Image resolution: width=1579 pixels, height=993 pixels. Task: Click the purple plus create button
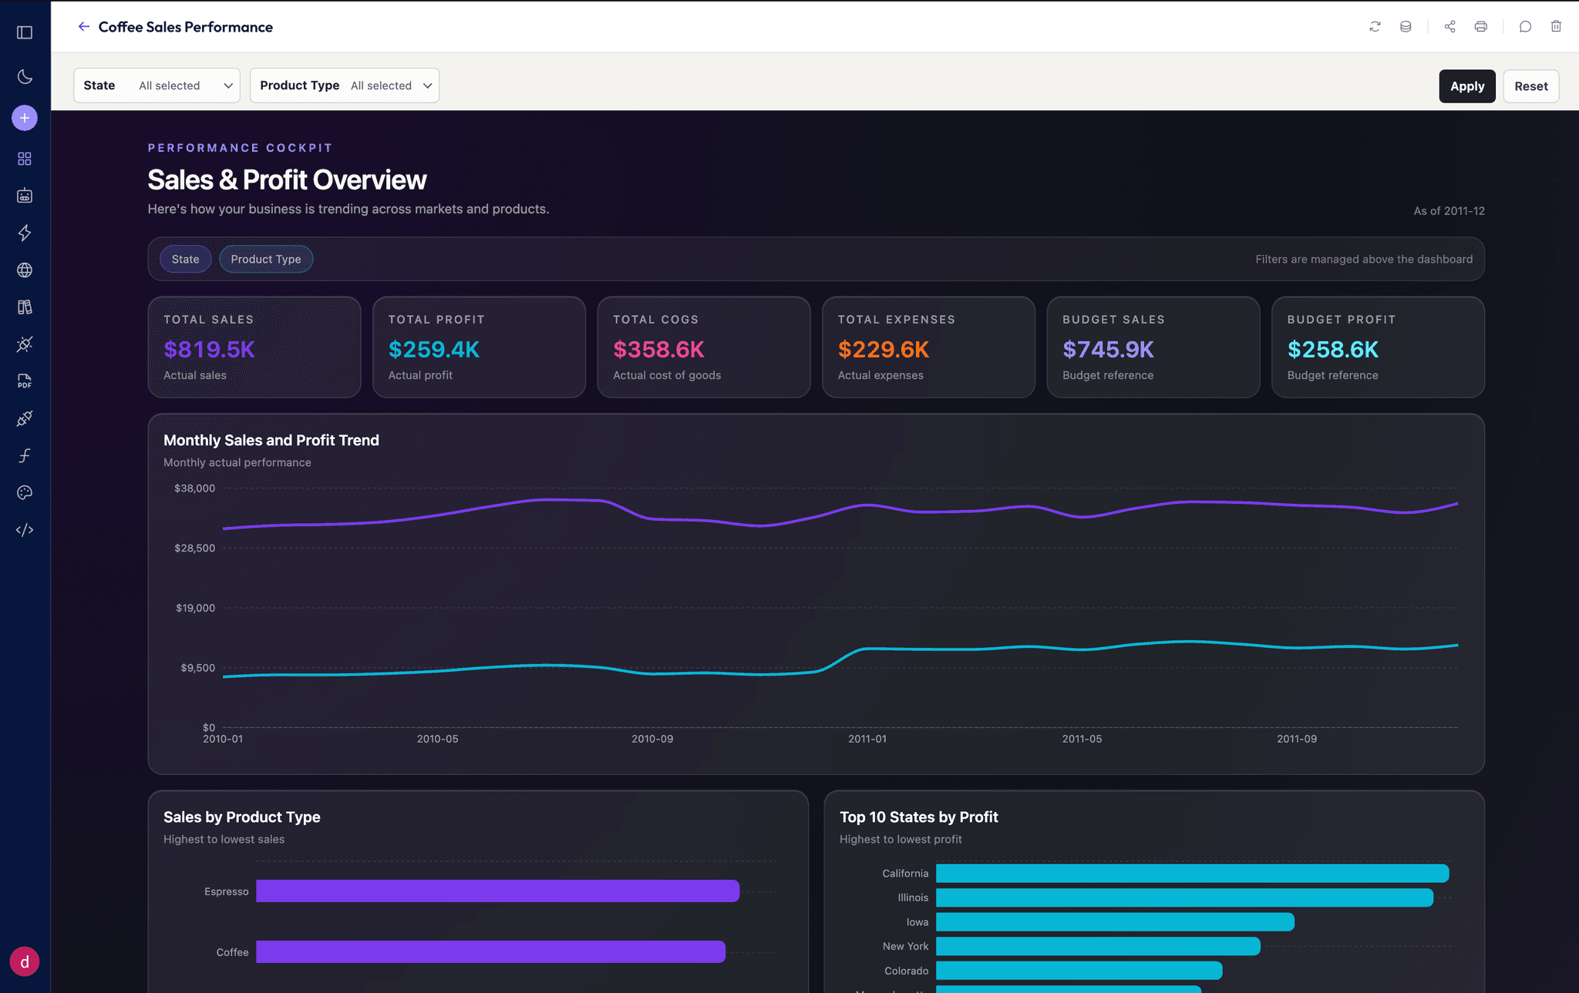pos(25,118)
